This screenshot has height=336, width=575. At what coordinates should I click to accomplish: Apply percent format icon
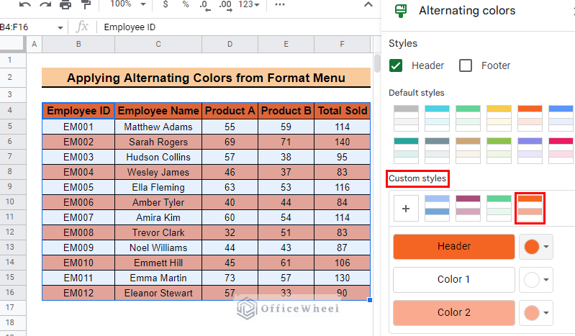pos(186,4)
